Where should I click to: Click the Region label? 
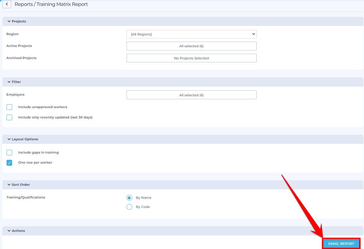point(12,34)
